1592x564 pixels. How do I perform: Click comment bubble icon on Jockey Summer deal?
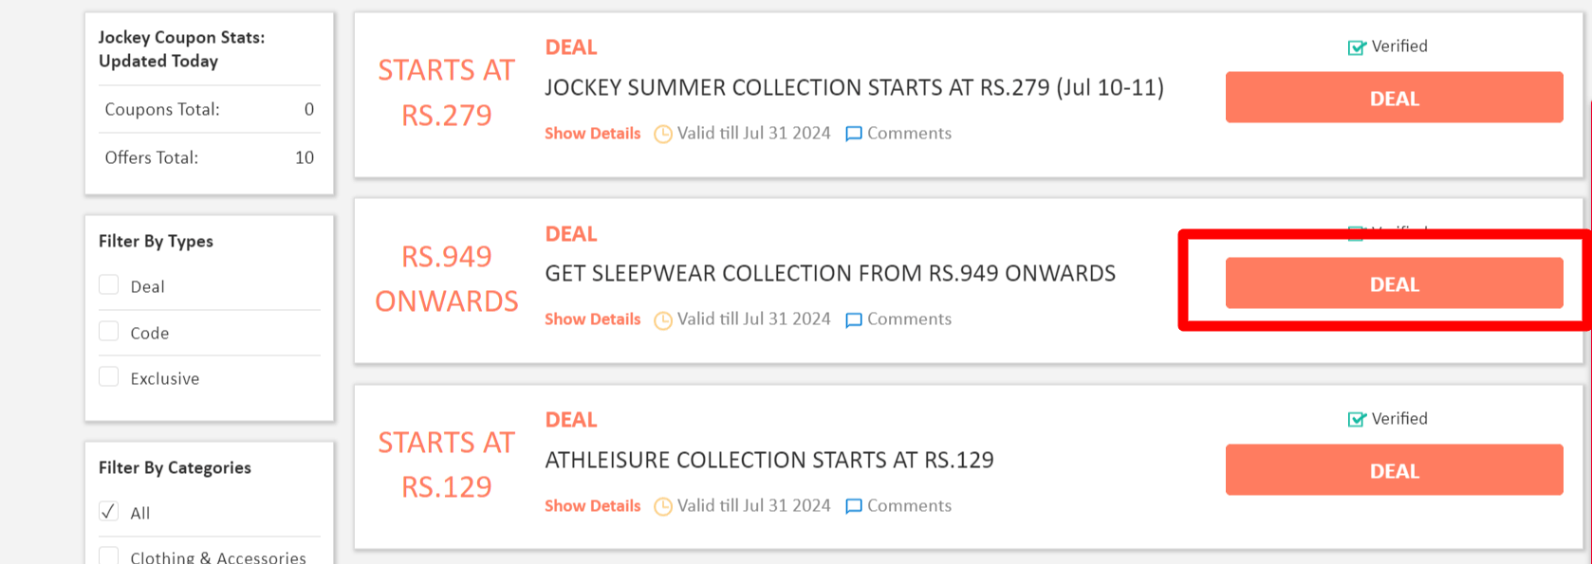pyautogui.click(x=854, y=134)
